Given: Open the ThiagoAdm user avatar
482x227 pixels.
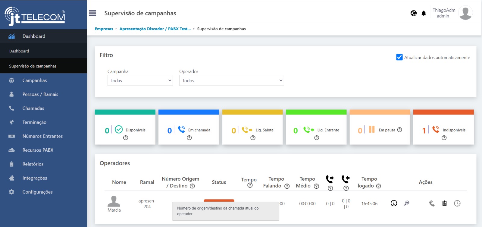Looking at the screenshot, I should tap(465, 13).
